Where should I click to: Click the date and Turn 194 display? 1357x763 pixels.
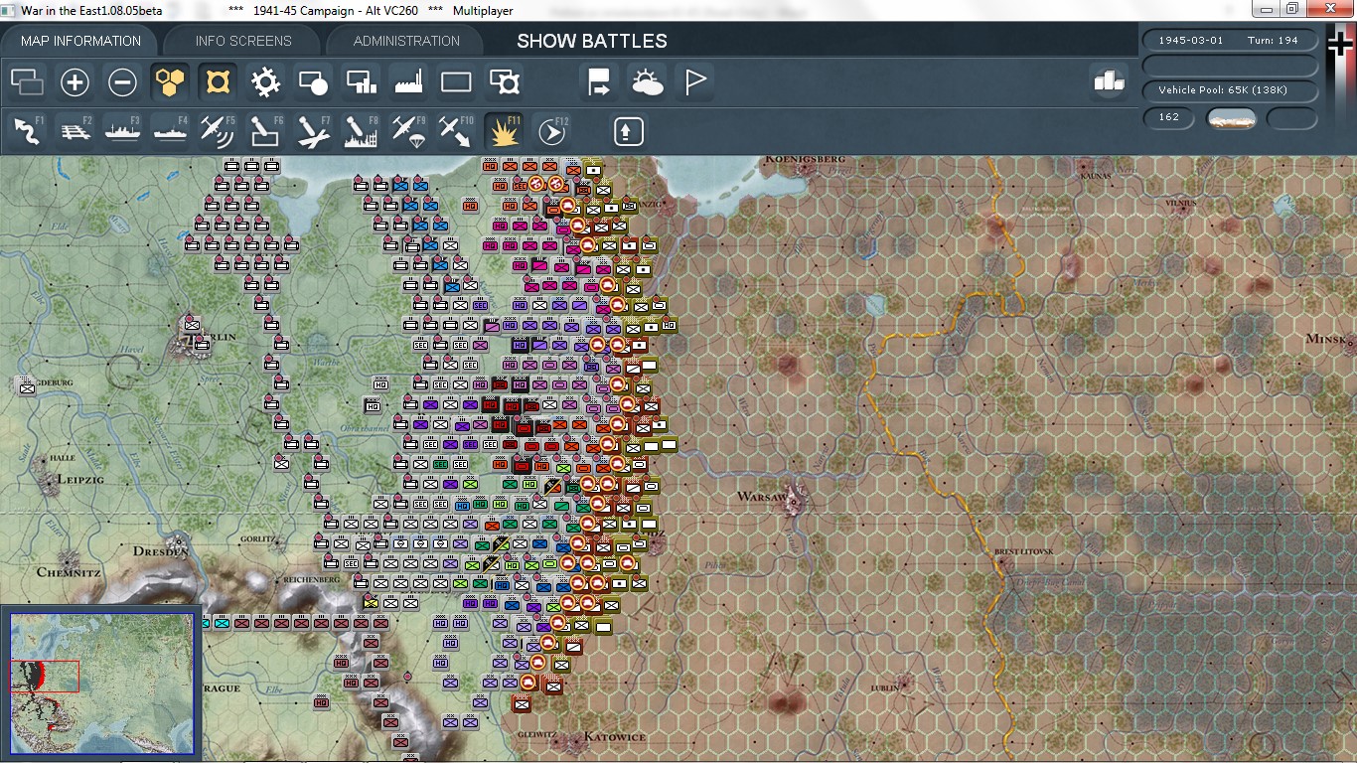[x=1231, y=41]
